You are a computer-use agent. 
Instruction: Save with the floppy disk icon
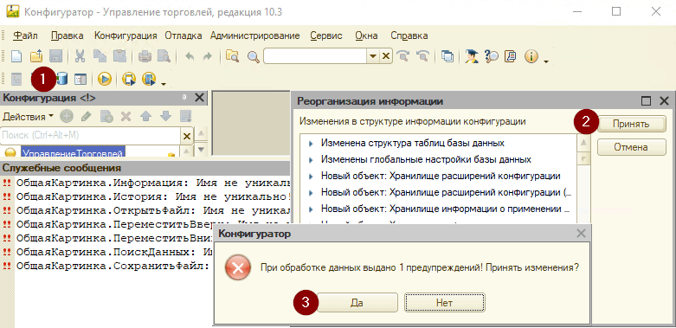click(x=56, y=56)
